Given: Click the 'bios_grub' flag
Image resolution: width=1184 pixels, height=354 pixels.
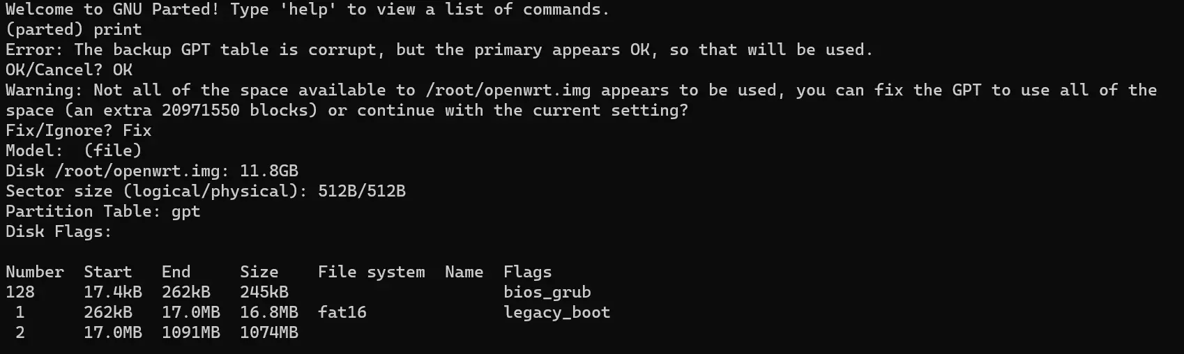Looking at the screenshot, I should click(547, 293).
